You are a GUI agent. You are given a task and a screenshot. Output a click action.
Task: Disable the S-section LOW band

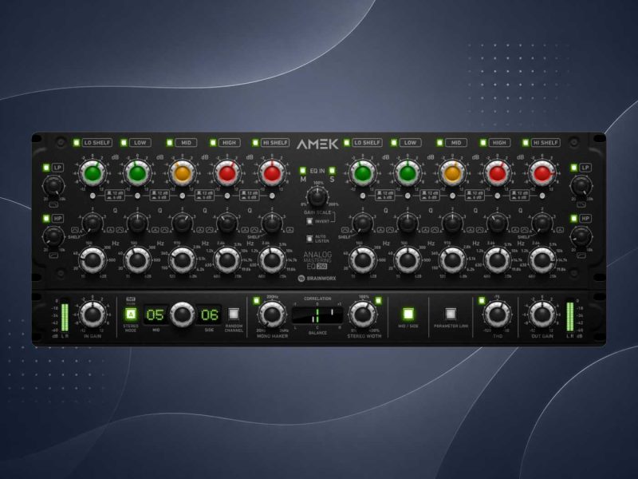point(394,143)
